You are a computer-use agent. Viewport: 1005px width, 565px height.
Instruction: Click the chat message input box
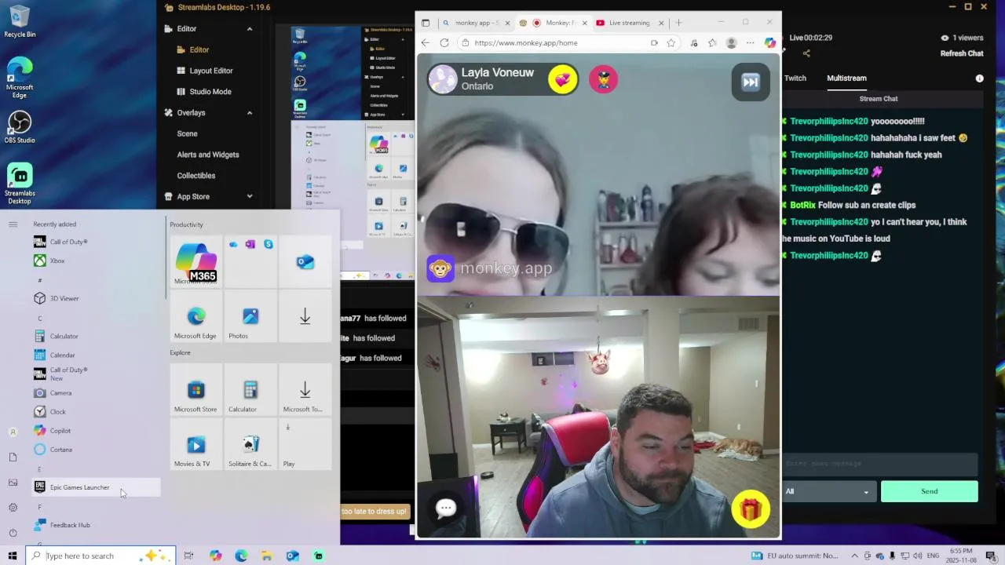coord(880,464)
